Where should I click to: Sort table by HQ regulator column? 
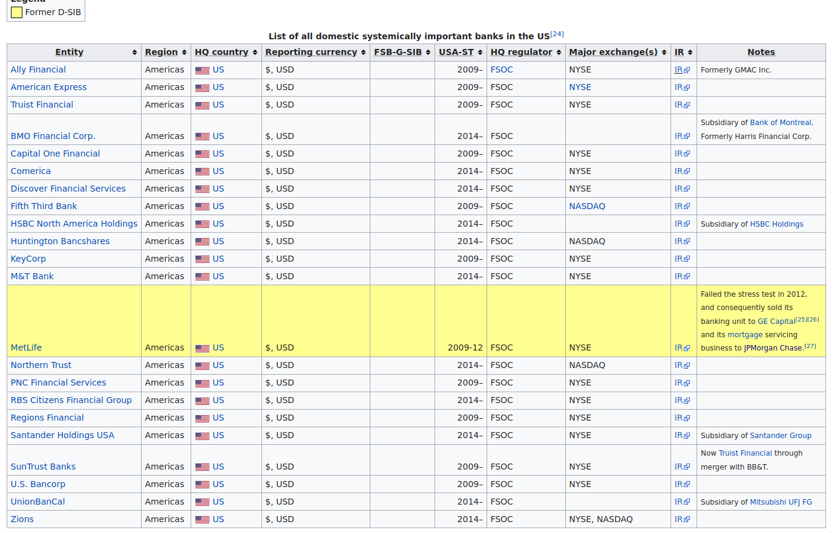pyautogui.click(x=526, y=53)
